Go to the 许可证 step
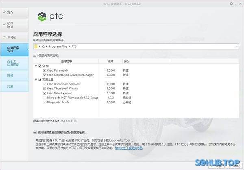 (x=14, y=37)
